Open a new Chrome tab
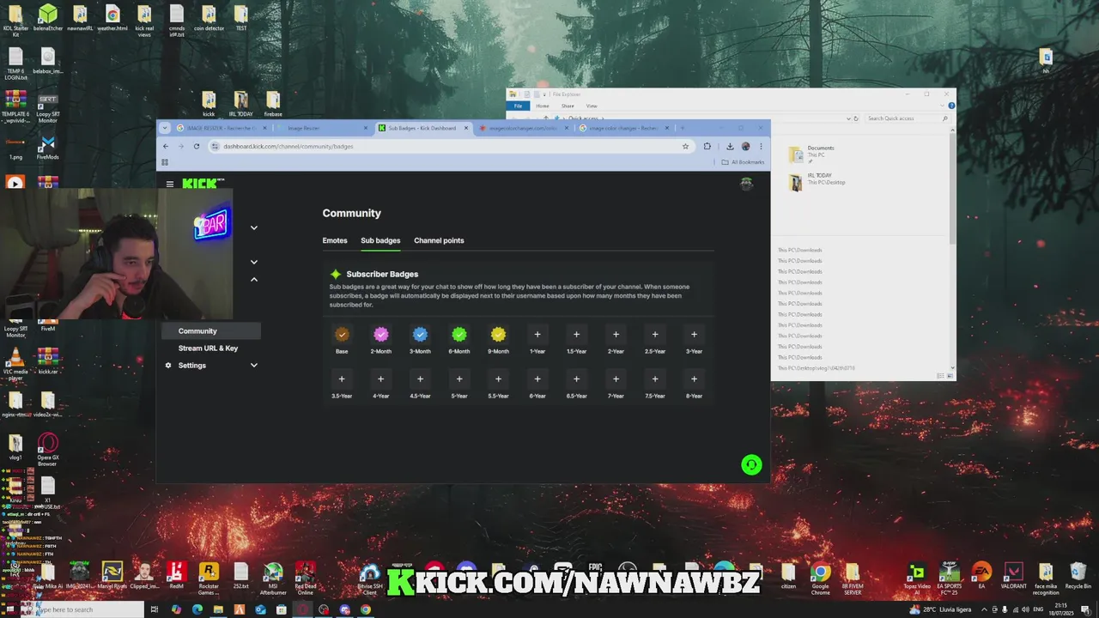Viewport: 1099px width, 618px height. [x=683, y=128]
